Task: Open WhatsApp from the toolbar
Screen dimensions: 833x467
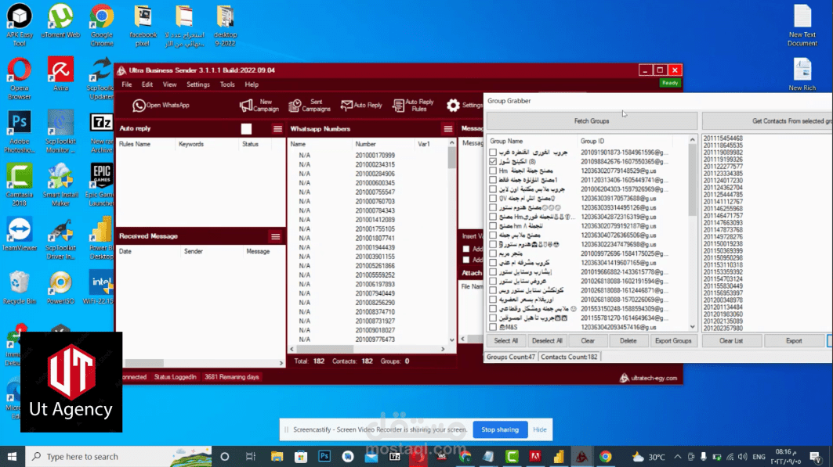Action: pyautogui.click(x=161, y=105)
